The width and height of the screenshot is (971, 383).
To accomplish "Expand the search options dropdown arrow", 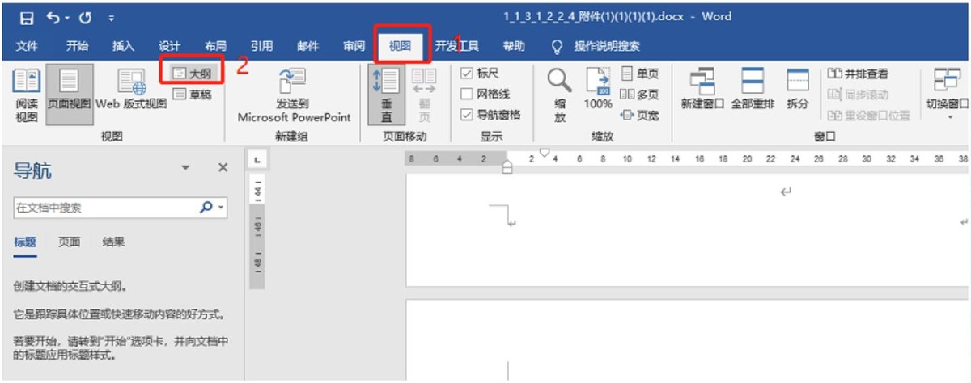I will click(220, 208).
